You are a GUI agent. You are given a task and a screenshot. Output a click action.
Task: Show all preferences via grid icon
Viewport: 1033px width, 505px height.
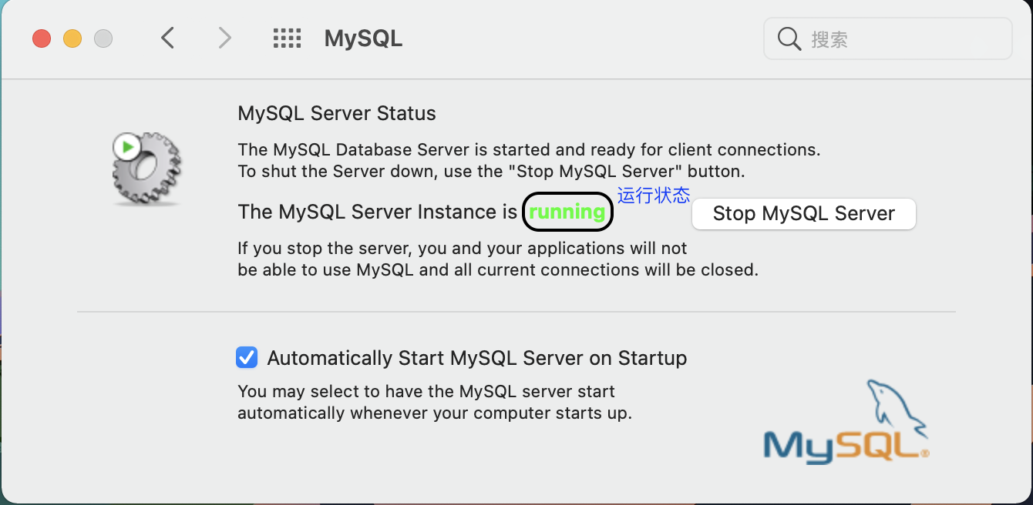click(287, 38)
